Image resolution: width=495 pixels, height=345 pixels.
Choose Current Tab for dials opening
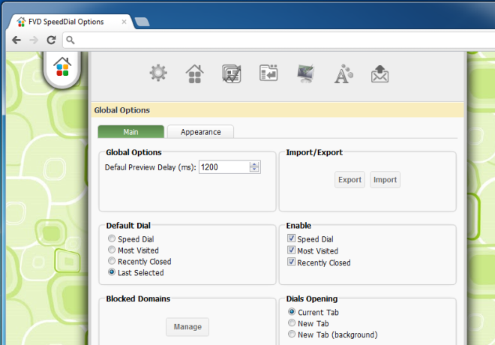click(292, 311)
